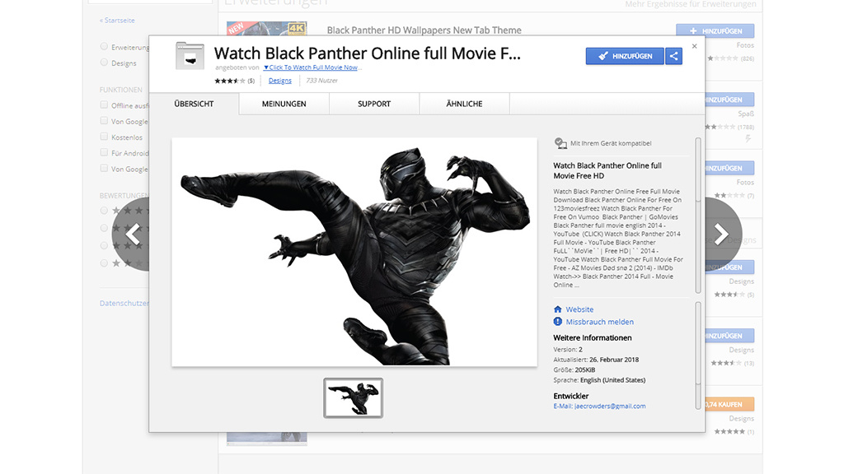Viewport: 844px width, 474px height.
Task: Click the alert icon beside Missbrauch melden
Action: (x=558, y=322)
